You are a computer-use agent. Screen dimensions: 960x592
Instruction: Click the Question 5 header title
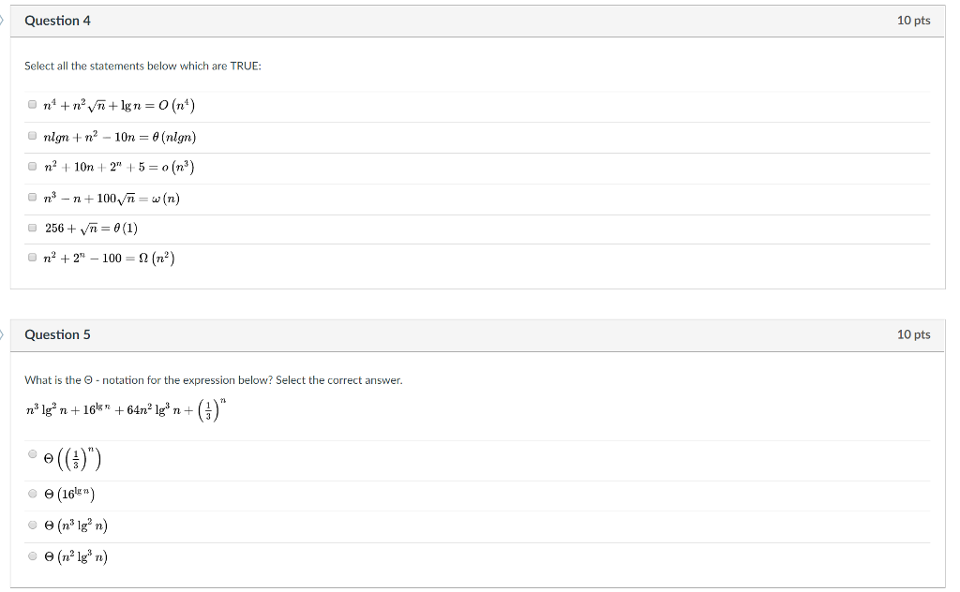(57, 334)
